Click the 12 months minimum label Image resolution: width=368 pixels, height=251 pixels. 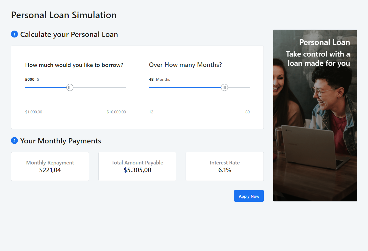(151, 112)
